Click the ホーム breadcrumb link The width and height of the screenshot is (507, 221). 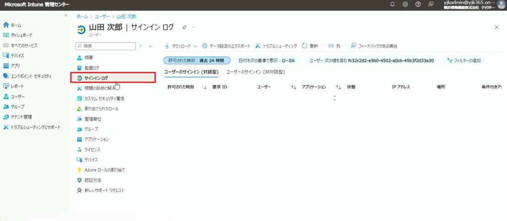click(82, 16)
